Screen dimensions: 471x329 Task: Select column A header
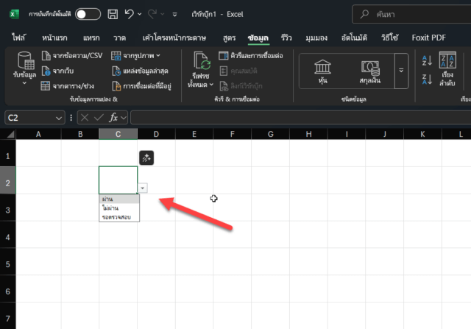click(38, 134)
